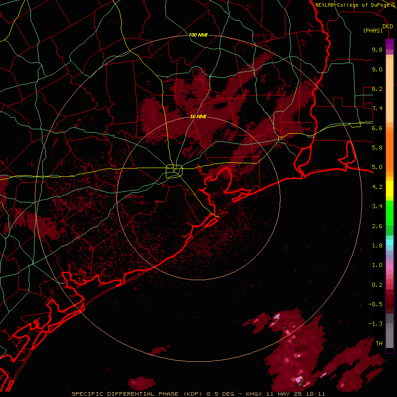Click the [PHAS] unit label
The image size is (397, 397).
click(373, 30)
